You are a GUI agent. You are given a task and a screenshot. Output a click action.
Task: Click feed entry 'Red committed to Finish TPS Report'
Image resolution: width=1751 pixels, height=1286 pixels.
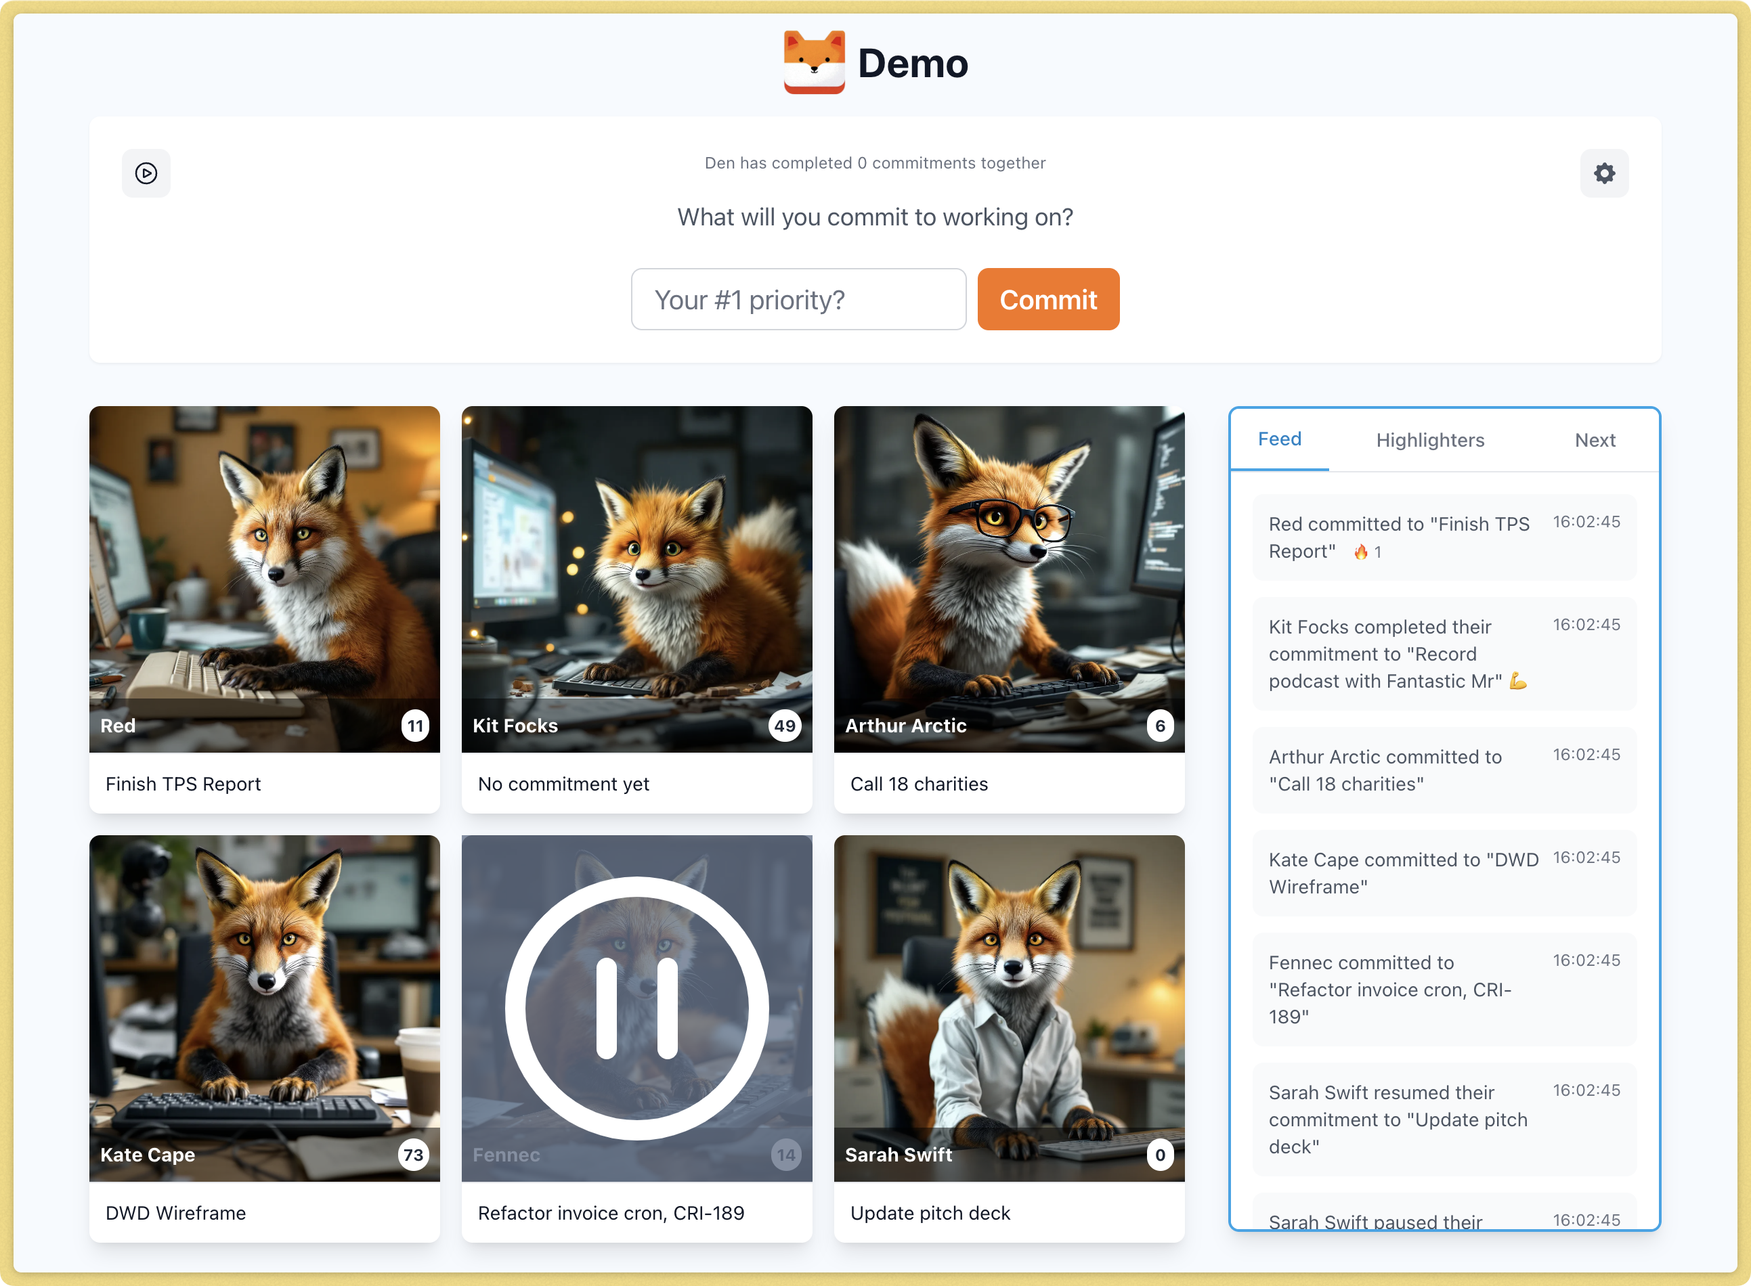[x=1444, y=537]
